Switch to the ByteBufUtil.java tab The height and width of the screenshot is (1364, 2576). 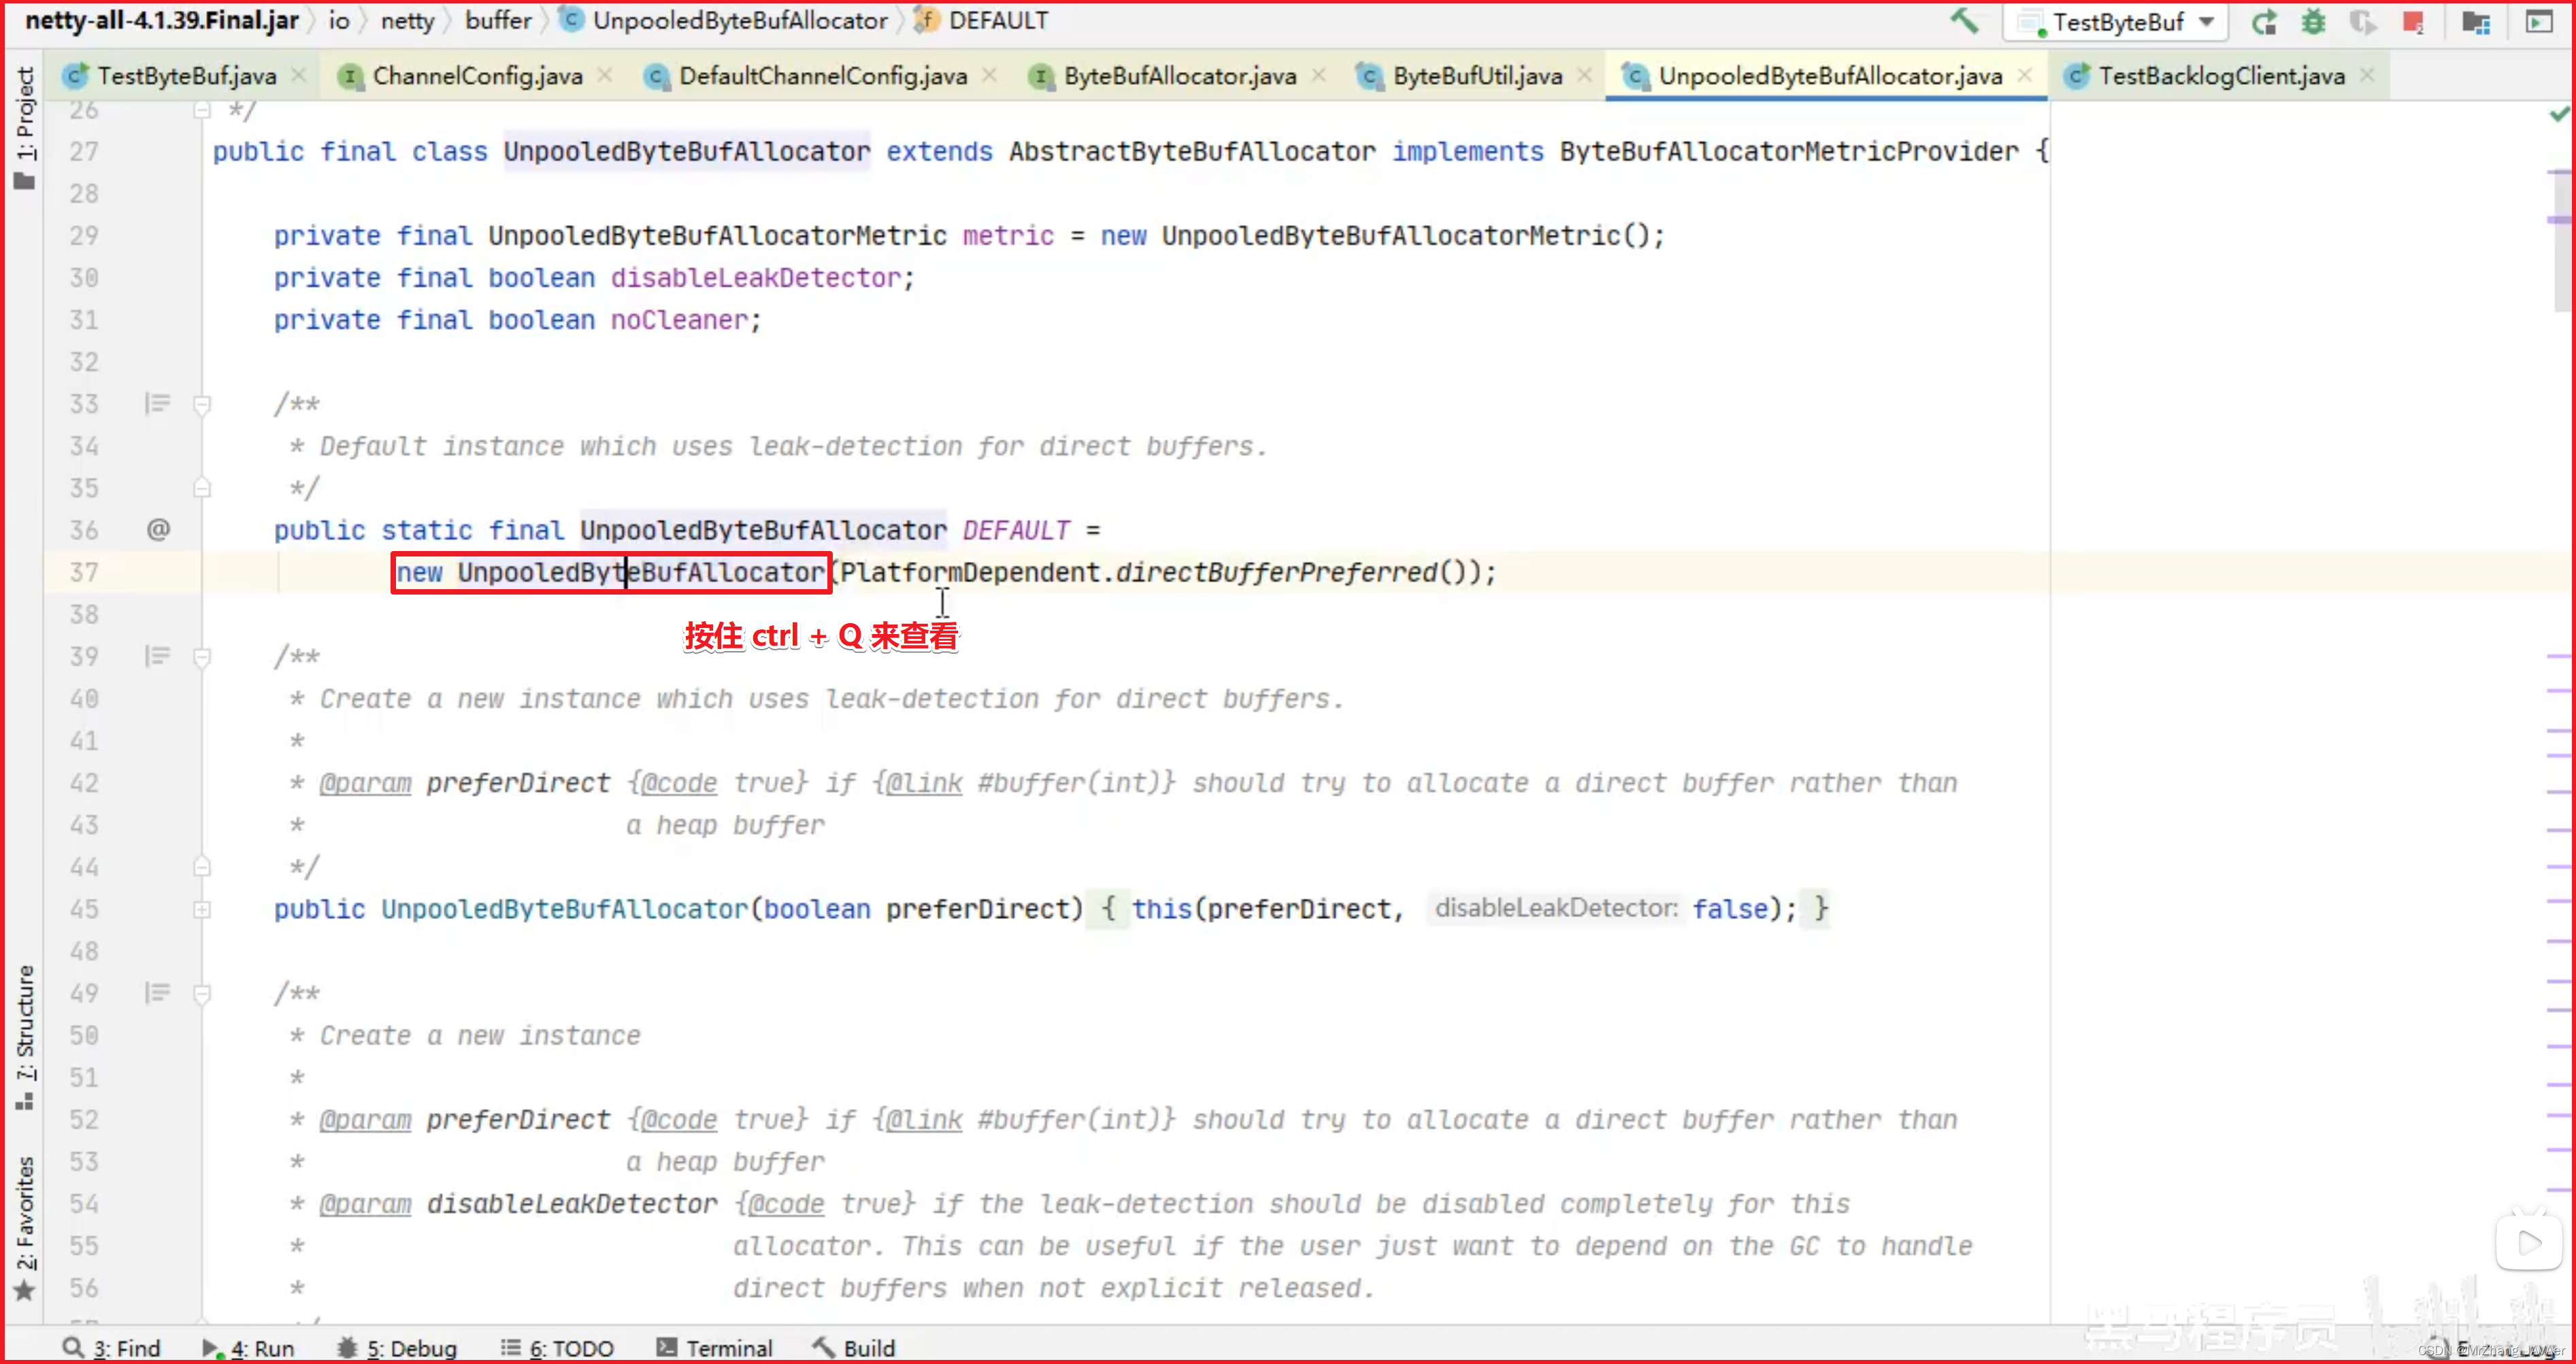[1476, 76]
